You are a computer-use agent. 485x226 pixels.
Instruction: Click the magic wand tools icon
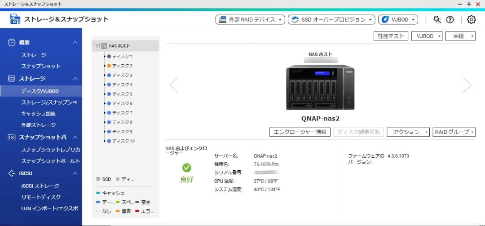(x=437, y=19)
